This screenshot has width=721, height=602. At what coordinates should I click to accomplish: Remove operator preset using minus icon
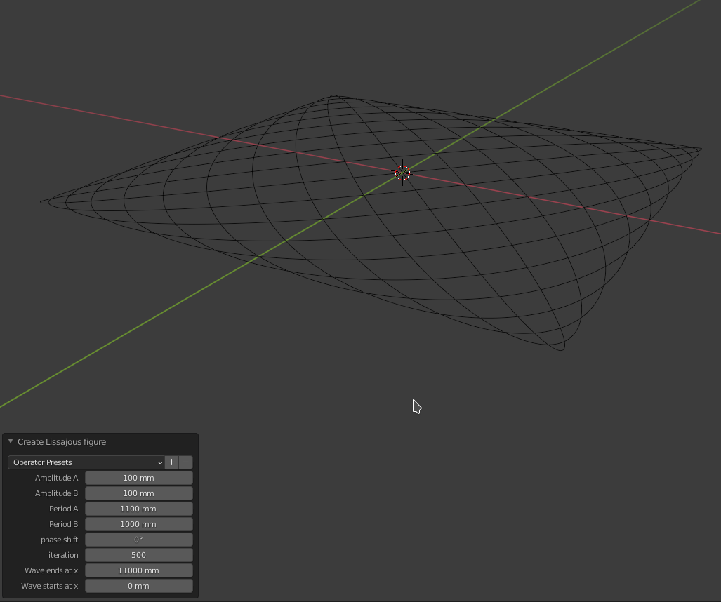point(185,462)
